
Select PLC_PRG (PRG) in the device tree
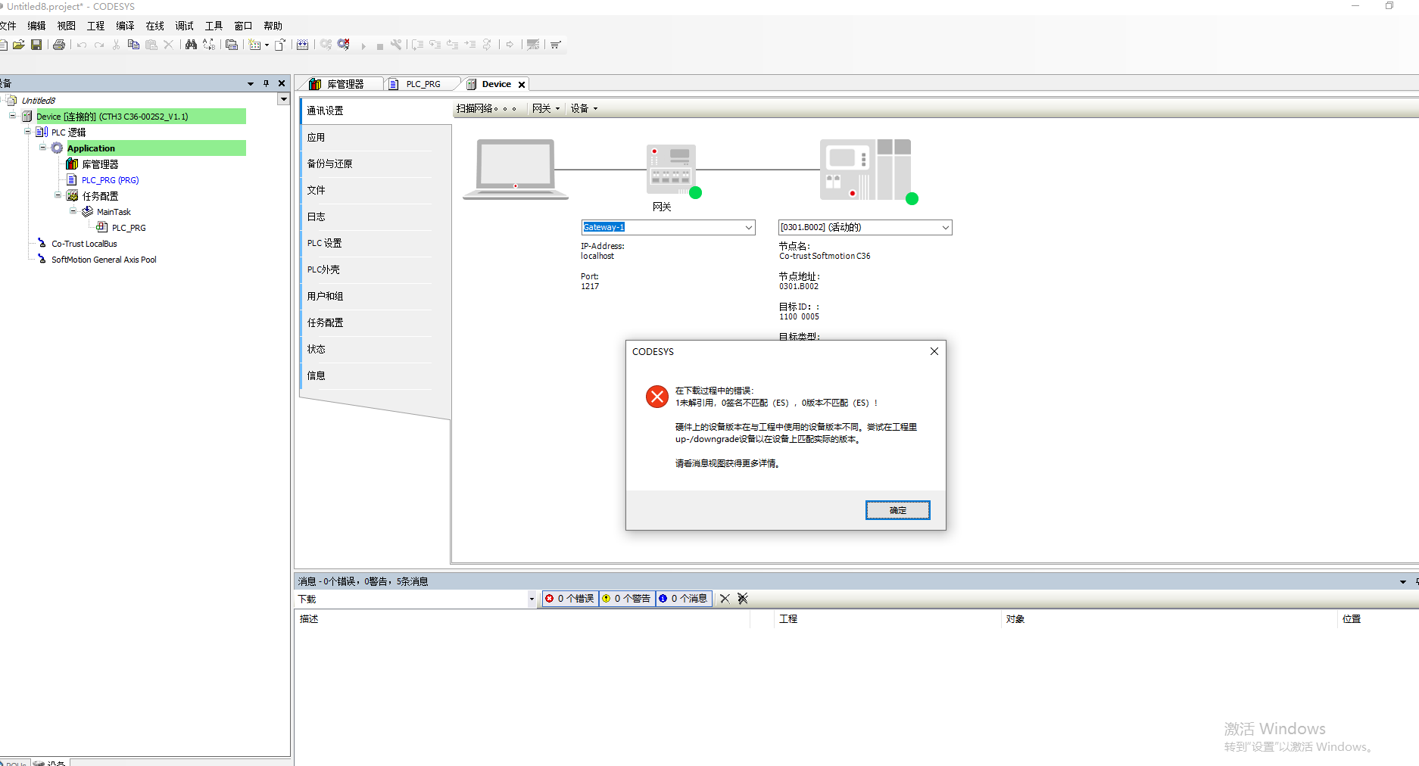111,180
